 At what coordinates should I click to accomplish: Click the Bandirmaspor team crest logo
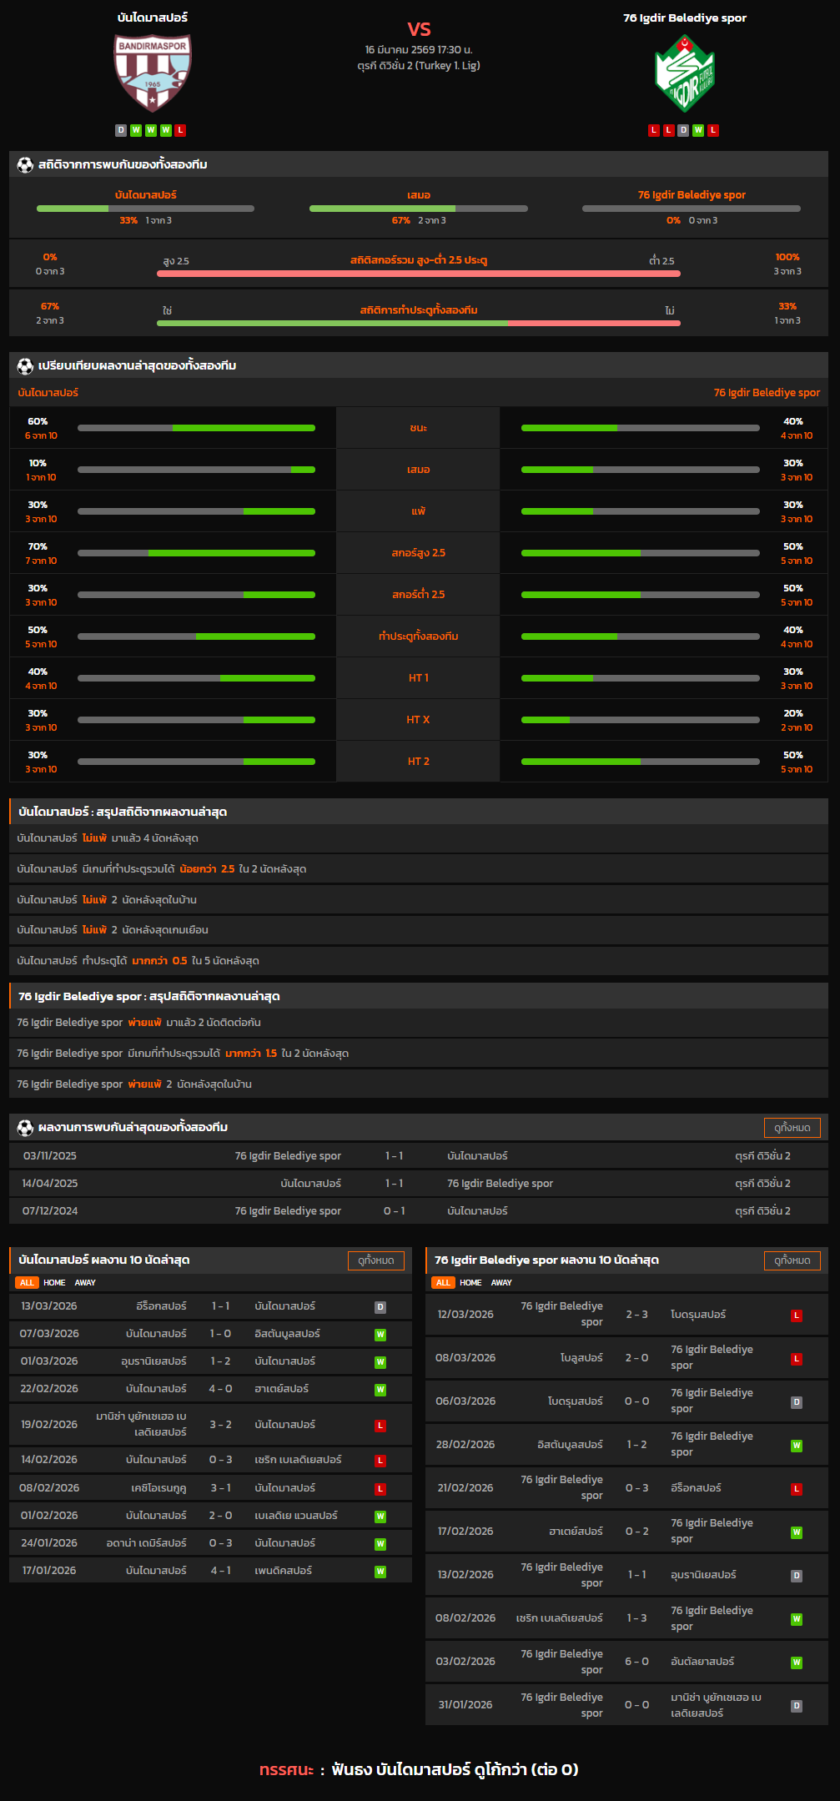pyautogui.click(x=153, y=73)
